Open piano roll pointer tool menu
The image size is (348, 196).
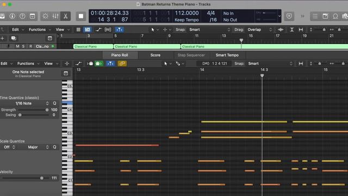(168, 64)
